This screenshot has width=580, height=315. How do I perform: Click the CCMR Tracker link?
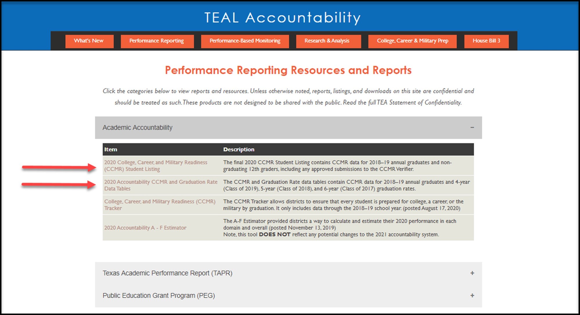159,205
